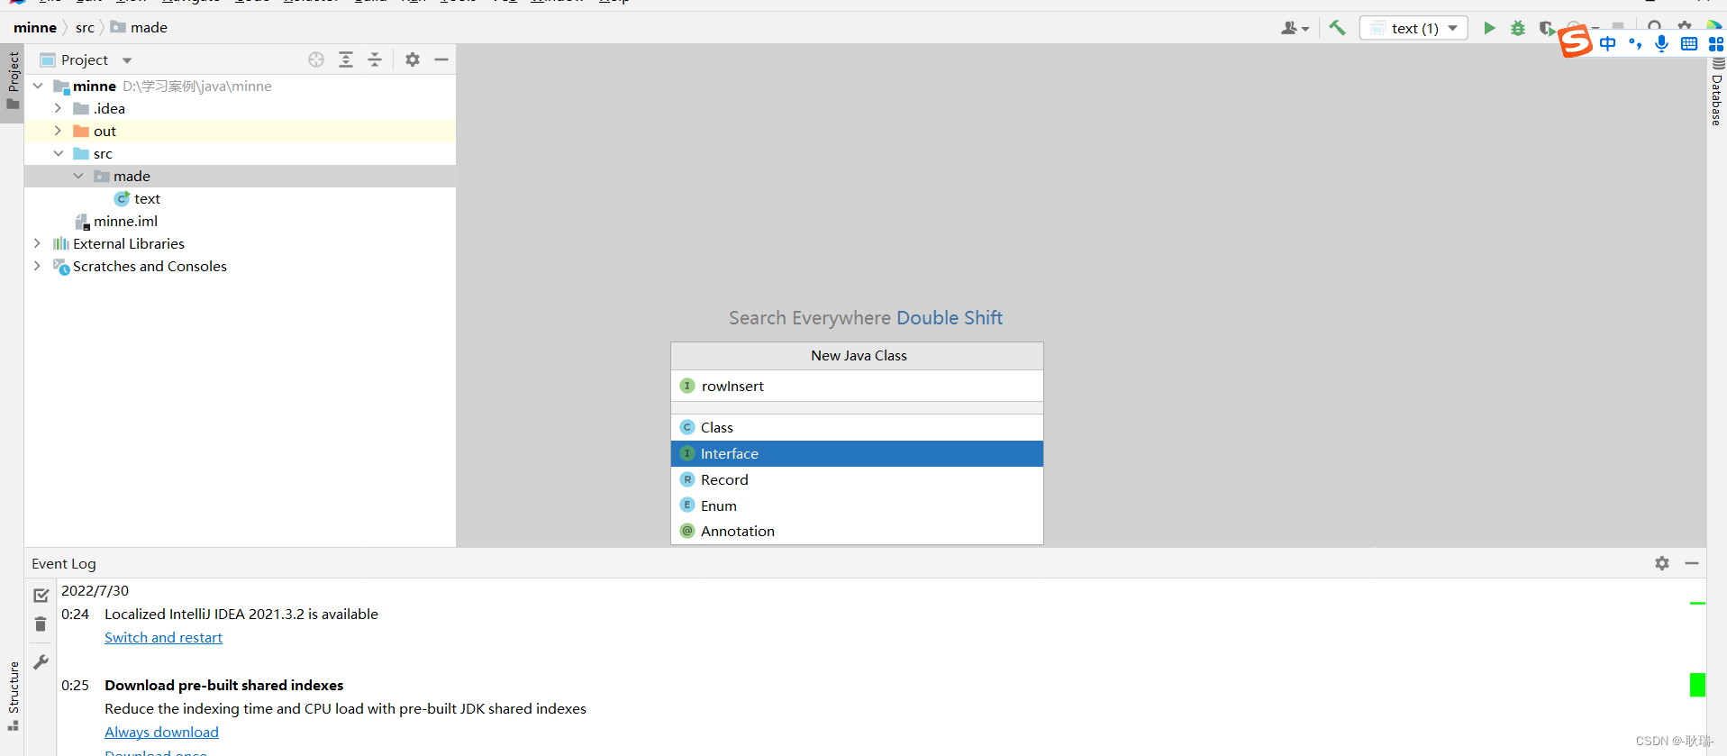
Task: Collapse the made package
Action: click(78, 177)
